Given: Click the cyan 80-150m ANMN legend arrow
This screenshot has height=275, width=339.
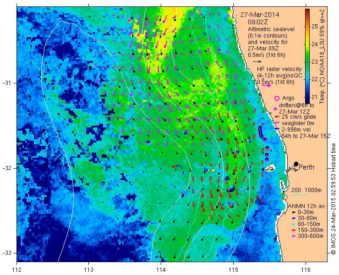Looking at the screenshot, I should point(294,224).
